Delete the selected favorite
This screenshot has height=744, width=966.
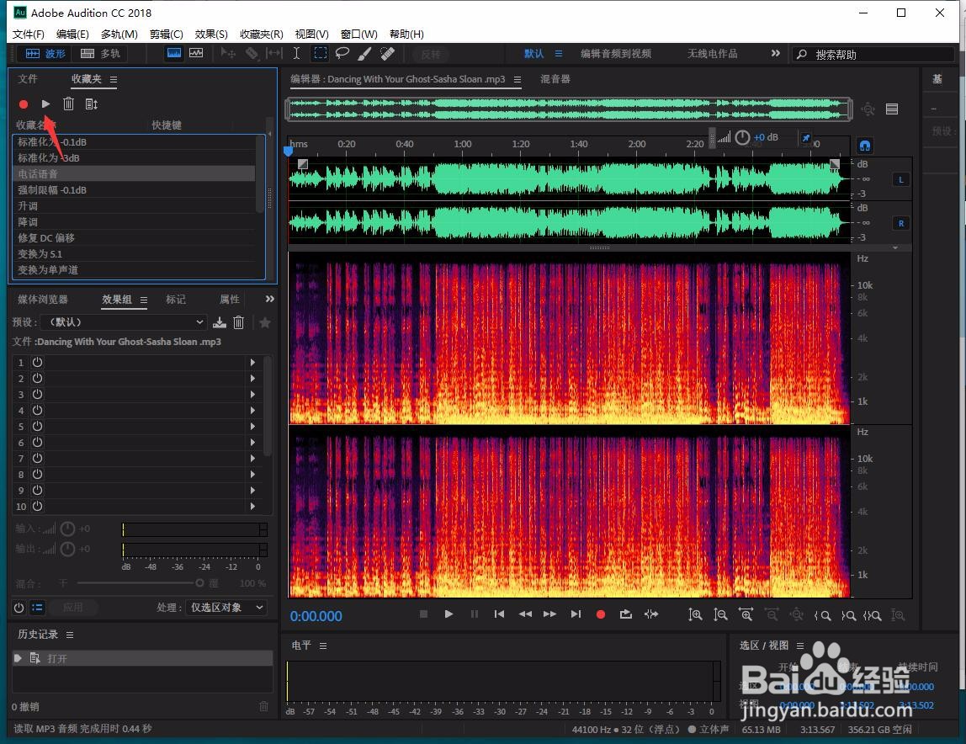tap(68, 104)
